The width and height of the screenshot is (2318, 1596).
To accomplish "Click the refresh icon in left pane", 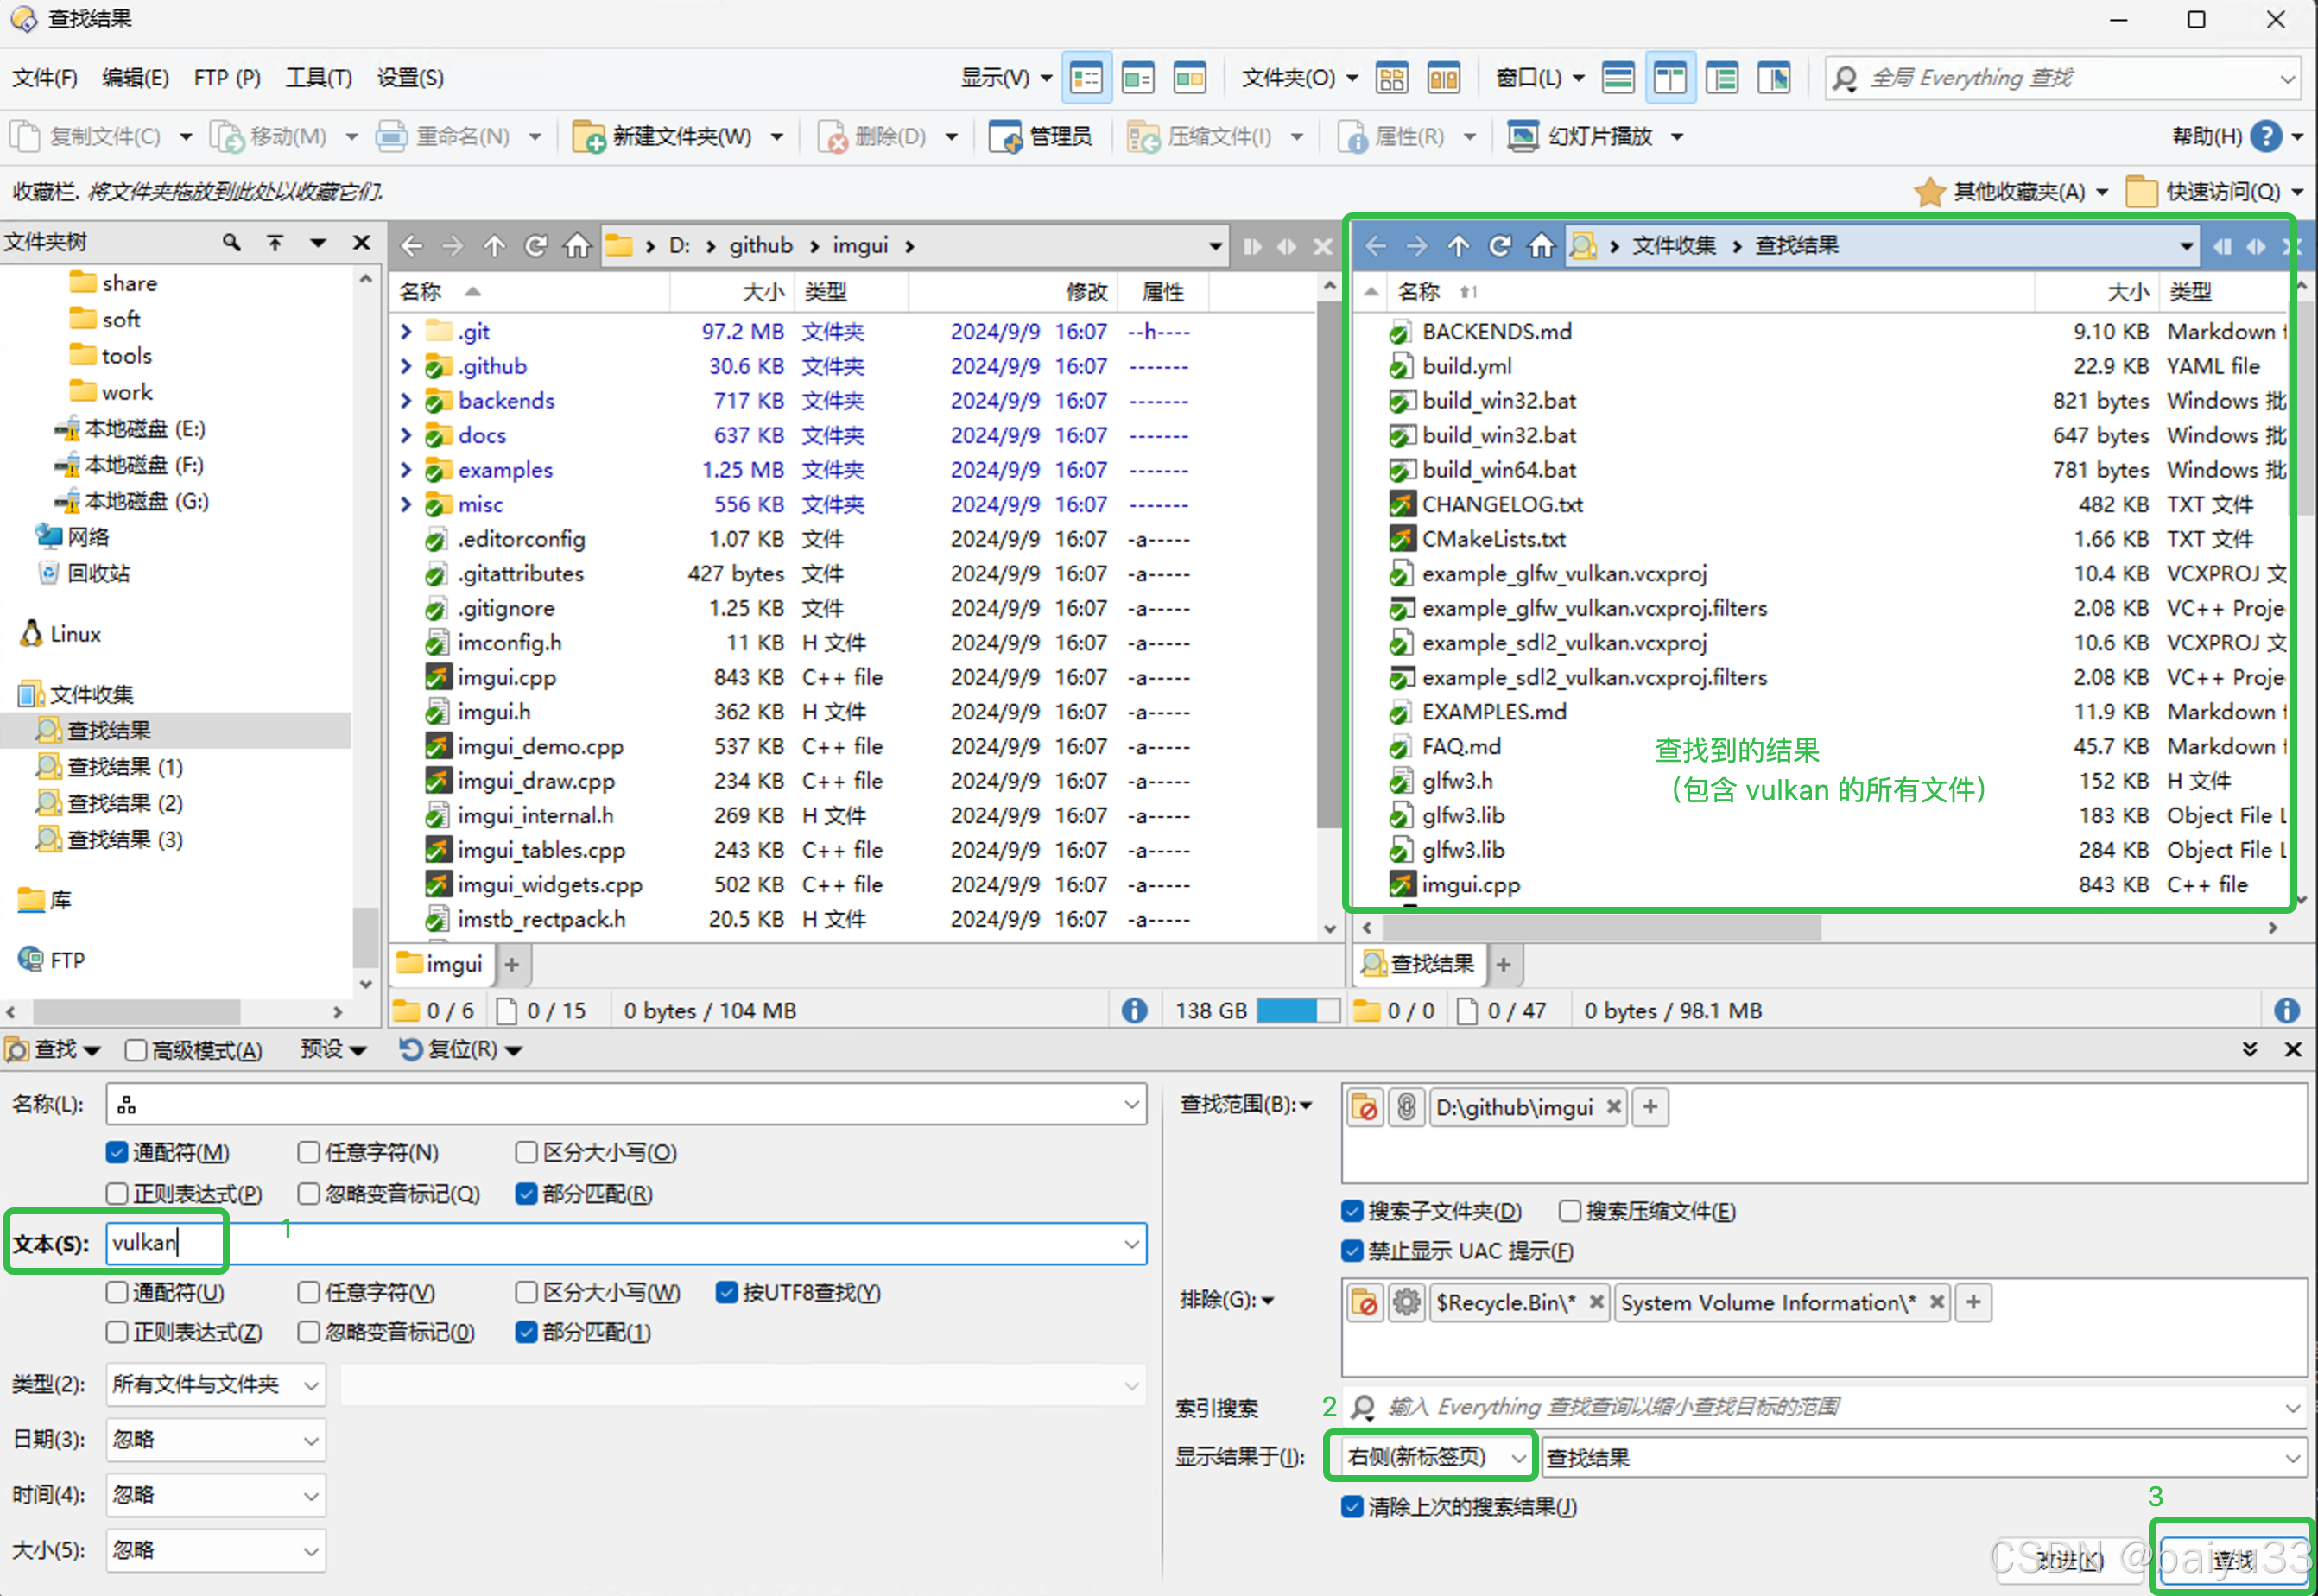I will click(x=536, y=246).
